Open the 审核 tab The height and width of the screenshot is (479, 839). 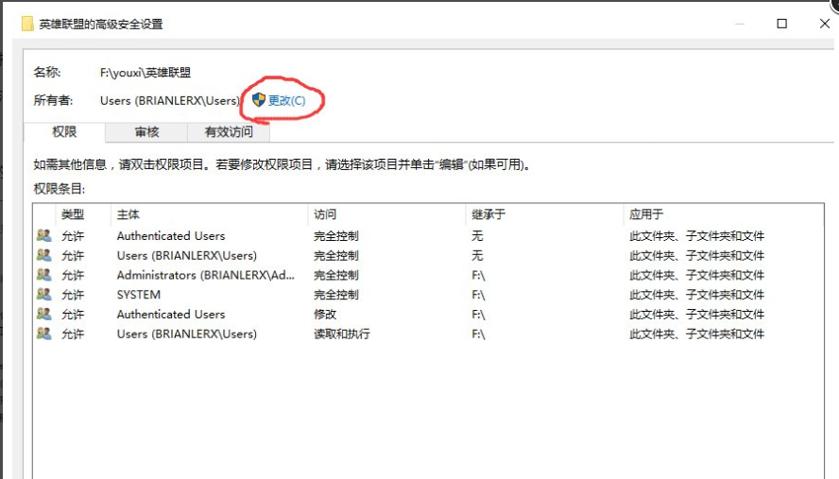point(146,132)
